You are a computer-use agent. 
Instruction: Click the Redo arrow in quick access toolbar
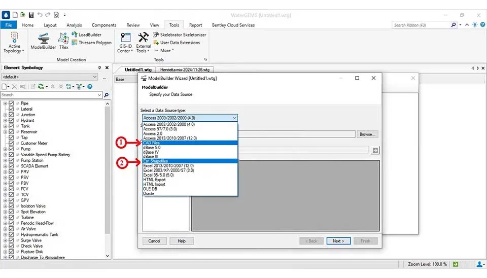(x=48, y=15)
